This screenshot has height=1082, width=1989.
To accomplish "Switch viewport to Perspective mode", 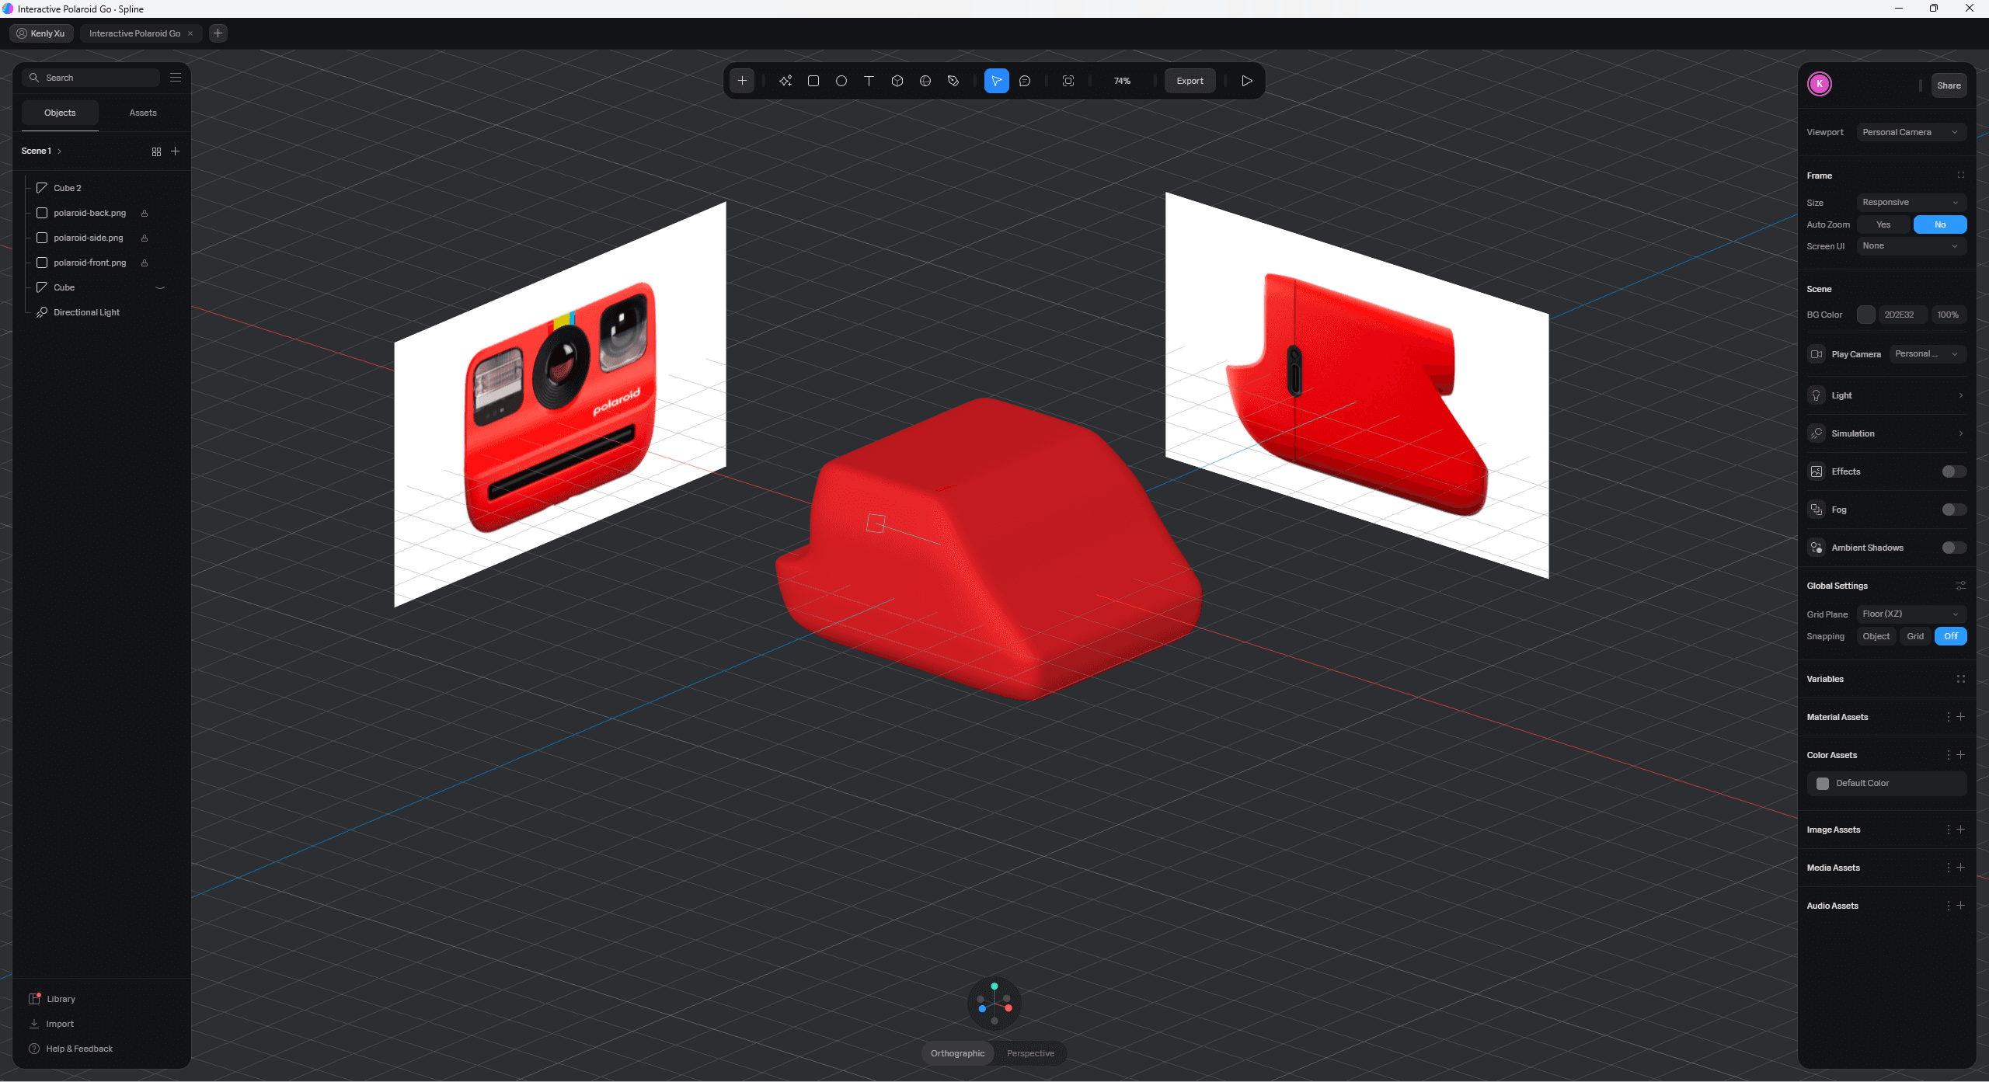I will pyautogui.click(x=1030, y=1053).
